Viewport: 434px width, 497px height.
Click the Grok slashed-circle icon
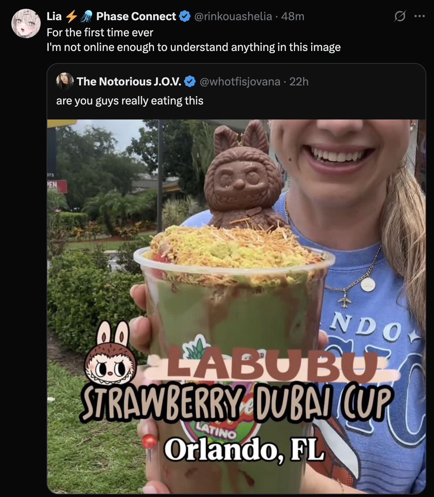tap(400, 16)
